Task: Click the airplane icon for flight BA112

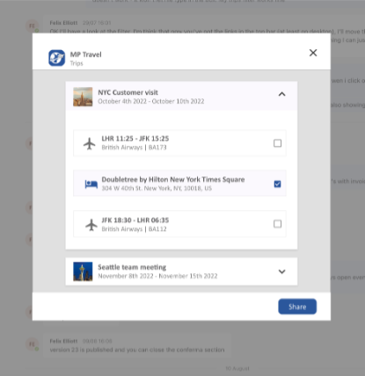Action: pyautogui.click(x=91, y=225)
